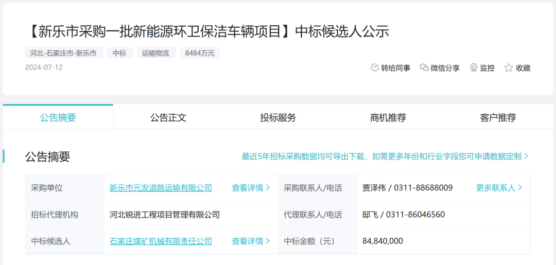
Task: Click the agency name 河北锐进工程项目管理有限公司
Action: (x=165, y=215)
